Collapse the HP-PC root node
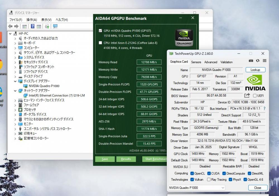The width and height of the screenshot is (279, 196). coord(10,34)
